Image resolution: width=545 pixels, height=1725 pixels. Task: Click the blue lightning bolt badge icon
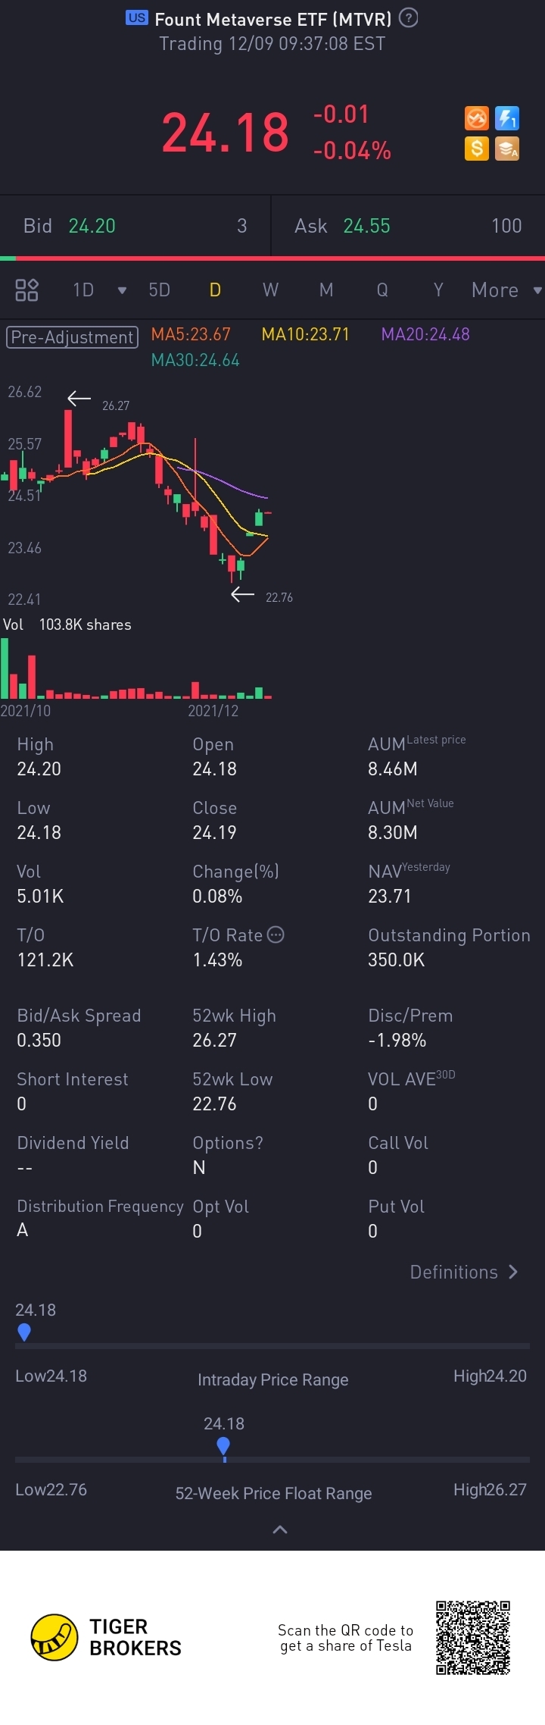click(507, 119)
